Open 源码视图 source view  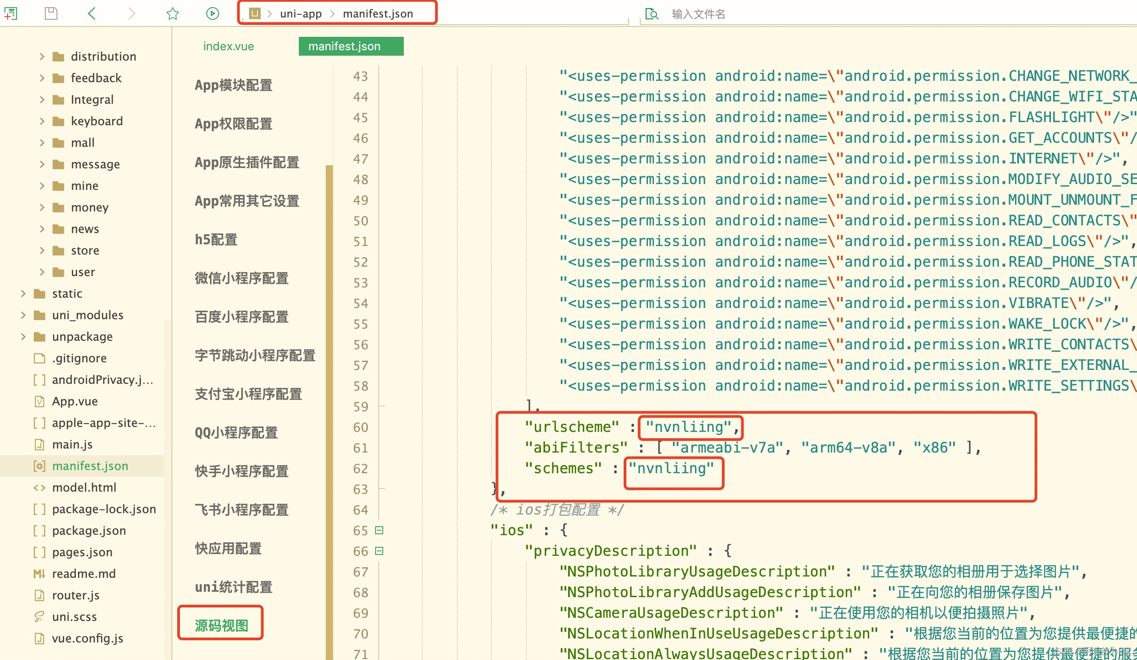[x=221, y=625]
